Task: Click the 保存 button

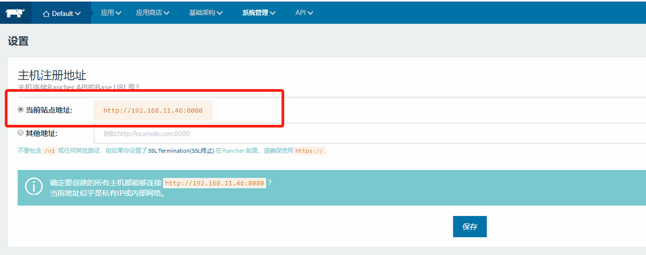Action: click(469, 227)
